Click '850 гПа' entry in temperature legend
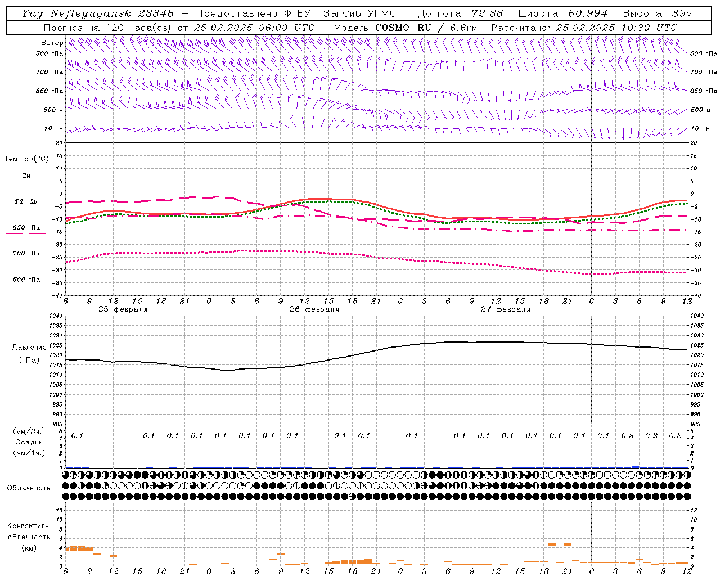The height and width of the screenshot is (576, 720). tap(26, 228)
